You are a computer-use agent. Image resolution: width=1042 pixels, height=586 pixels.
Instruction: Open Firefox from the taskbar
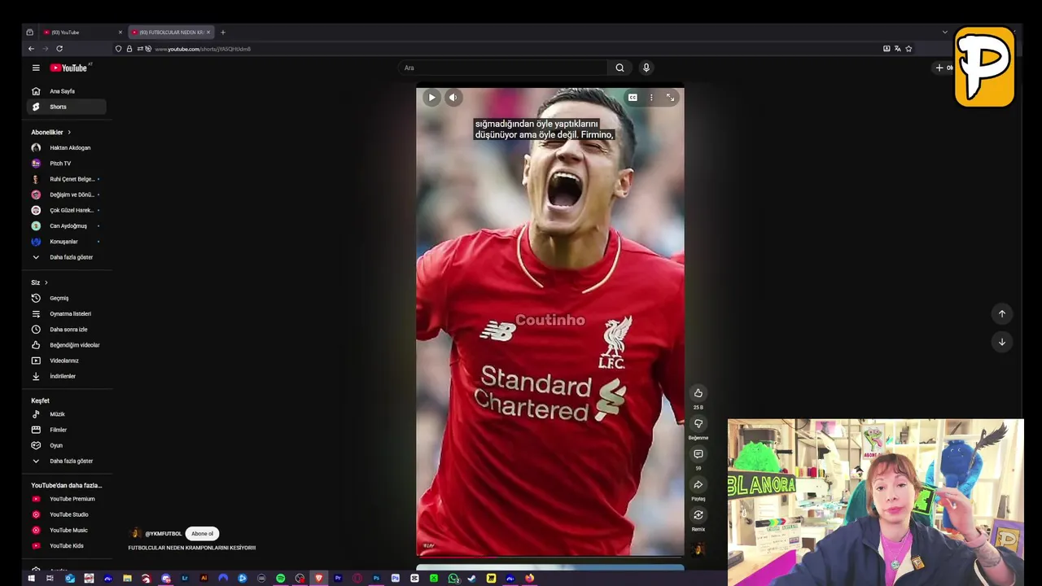(529, 579)
